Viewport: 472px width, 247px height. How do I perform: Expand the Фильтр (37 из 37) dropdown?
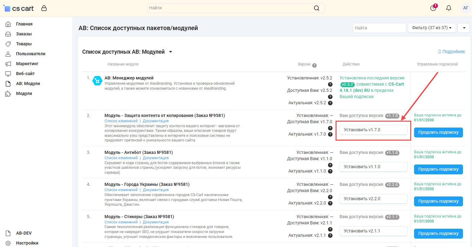pyautogui.click(x=431, y=28)
